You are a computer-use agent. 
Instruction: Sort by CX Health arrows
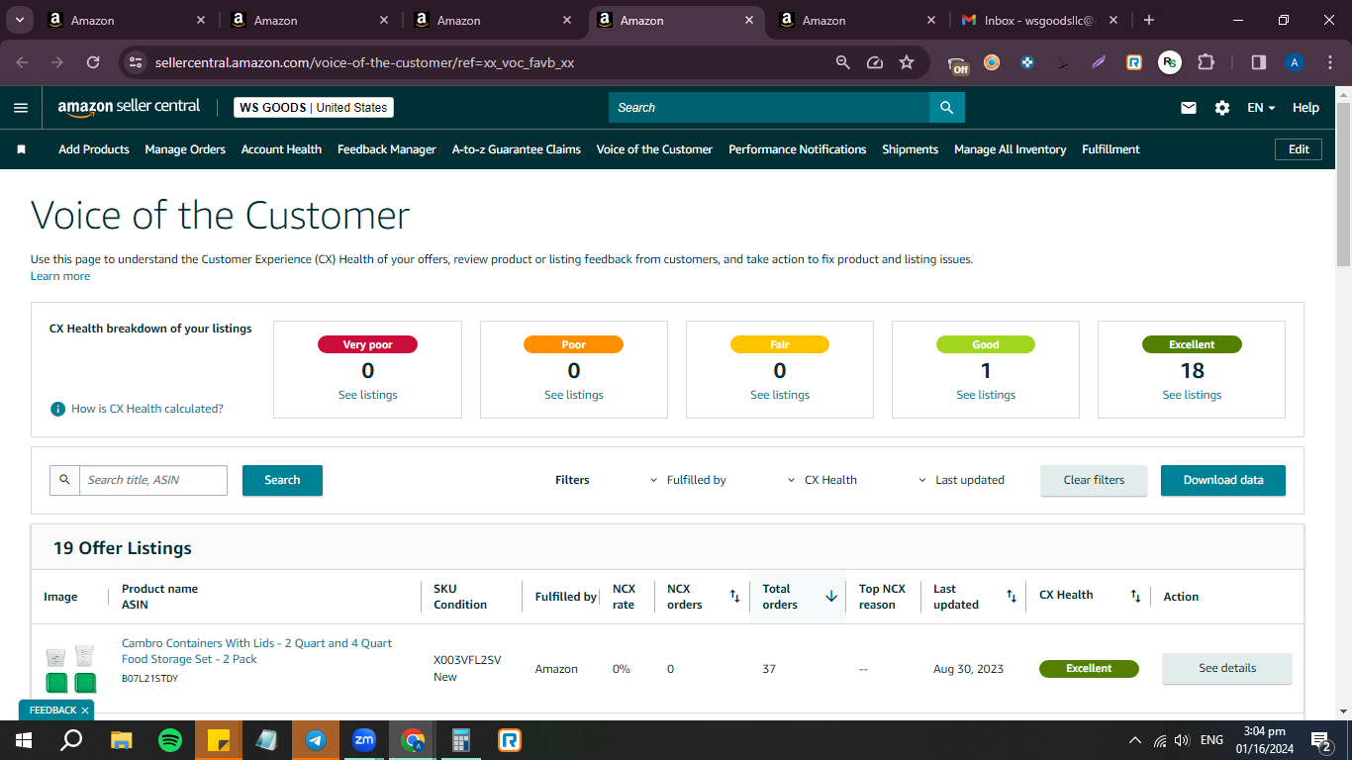(1135, 596)
